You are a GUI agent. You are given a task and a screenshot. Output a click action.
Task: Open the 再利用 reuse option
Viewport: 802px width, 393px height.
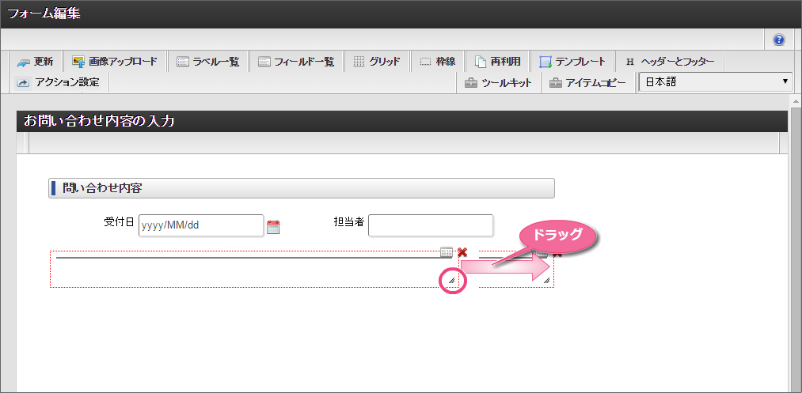tap(497, 62)
